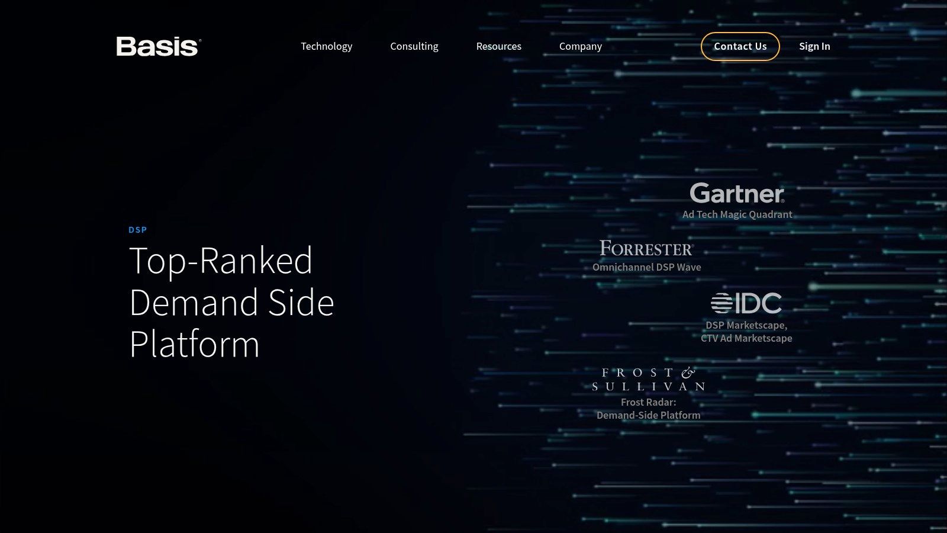Open the Resources menu
Screen dimensions: 947x533
click(499, 46)
